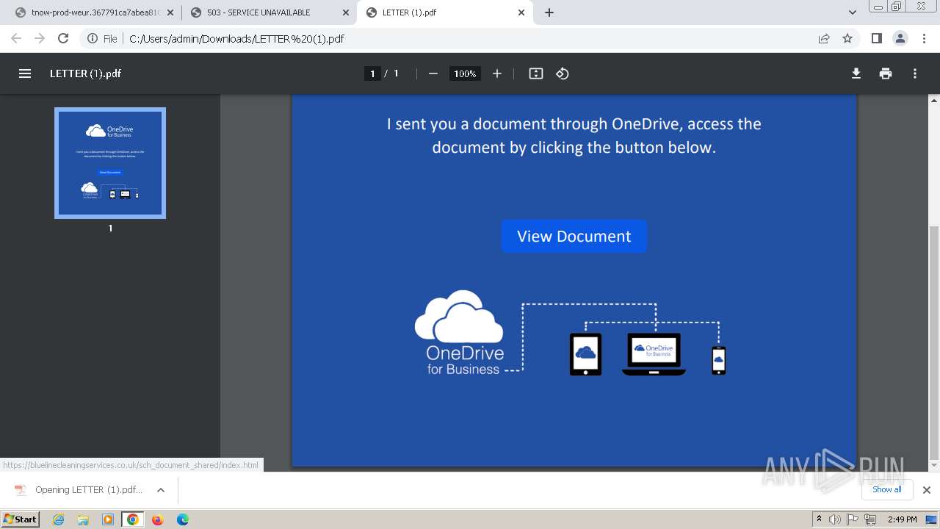Viewport: 940px width, 529px height.
Task: Click the OneDrive for Business logo
Action: point(459,333)
